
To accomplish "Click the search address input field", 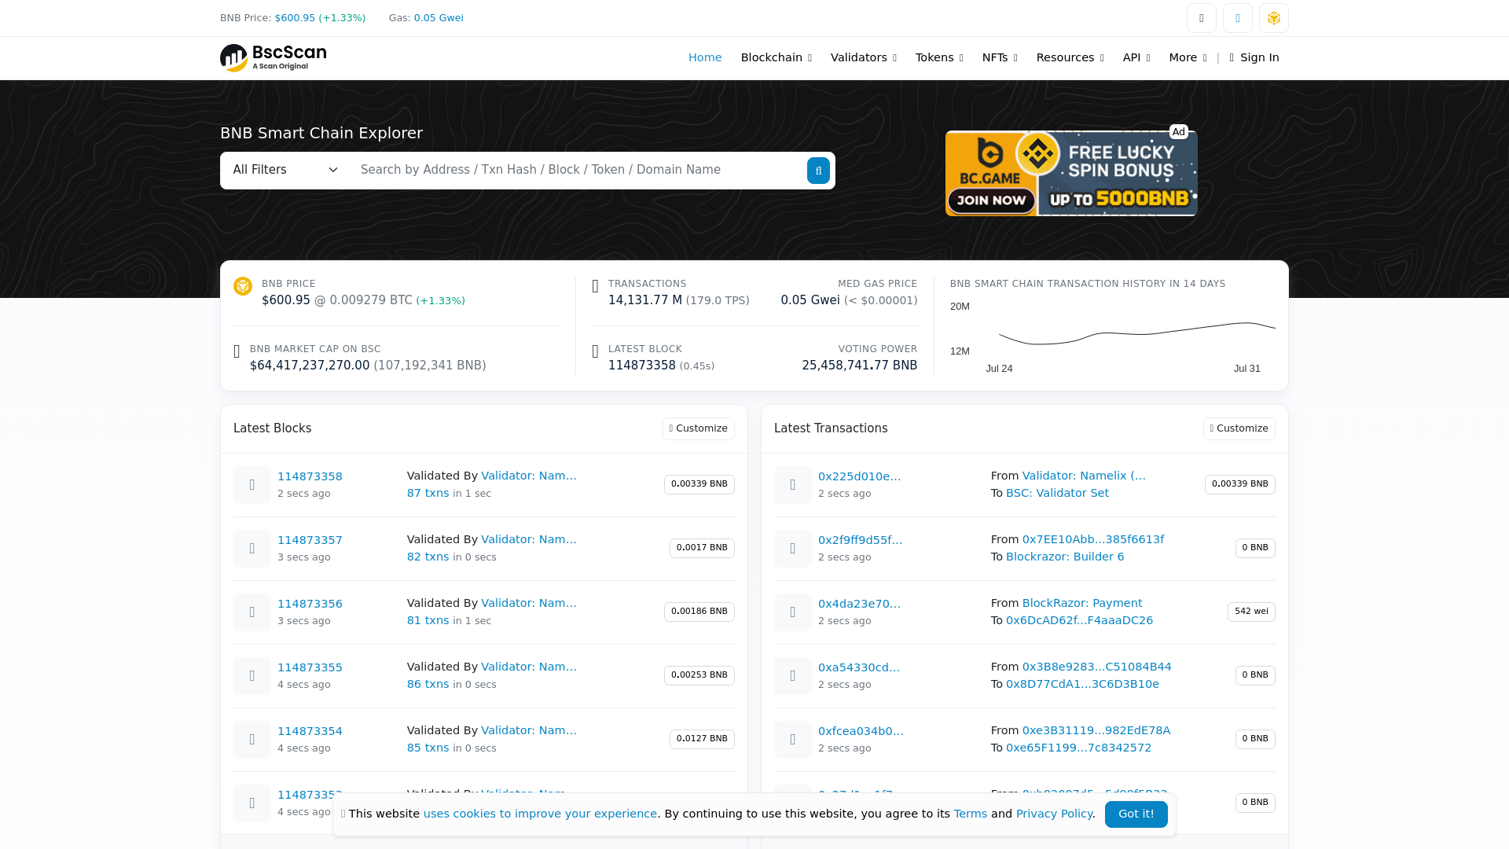I will pos(578,170).
